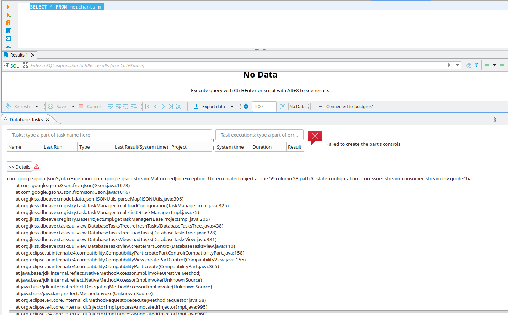This screenshot has height=315, width=508.
Task: Execute the query in a new tab
Action: click(9, 15)
